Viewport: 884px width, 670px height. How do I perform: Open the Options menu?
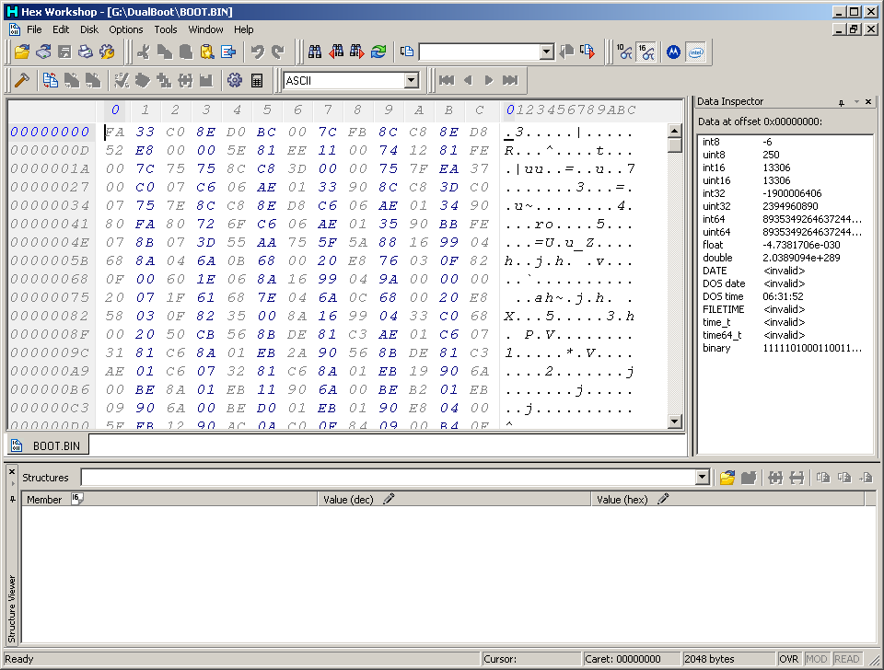coord(126,29)
